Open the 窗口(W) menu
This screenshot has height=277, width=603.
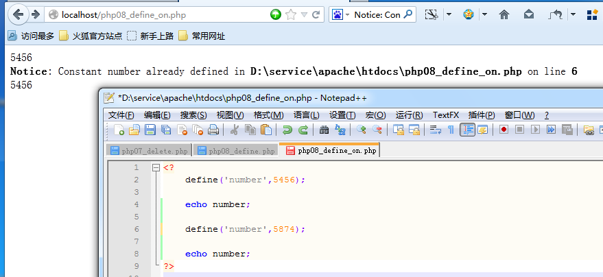(519, 115)
